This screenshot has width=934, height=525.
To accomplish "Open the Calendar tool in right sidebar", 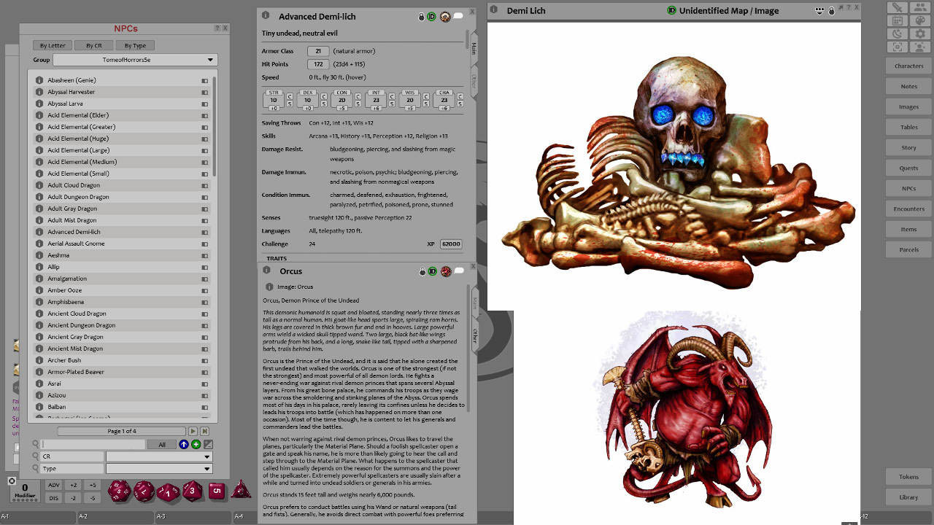I will tap(897, 20).
